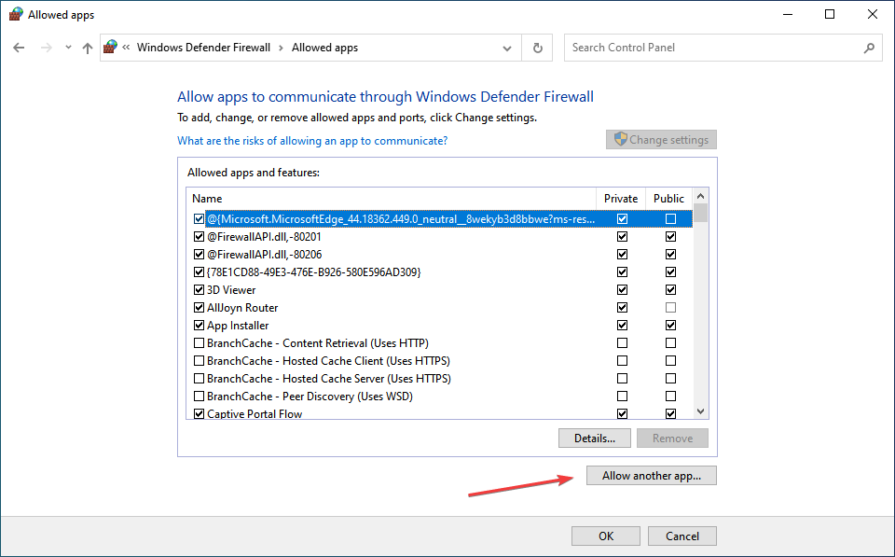Viewport: 895px width, 557px height.
Task: Expand the address bar history dropdown
Action: [x=507, y=48]
